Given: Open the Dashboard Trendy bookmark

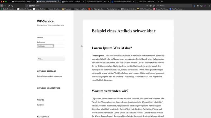Looking at the screenshot, I should [x=24, y=9].
